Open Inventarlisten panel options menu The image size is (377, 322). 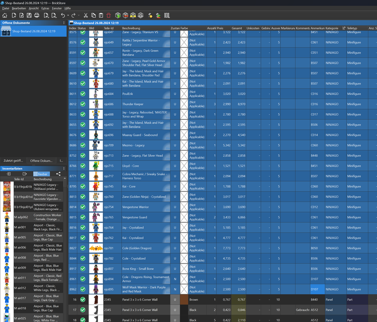64,169
